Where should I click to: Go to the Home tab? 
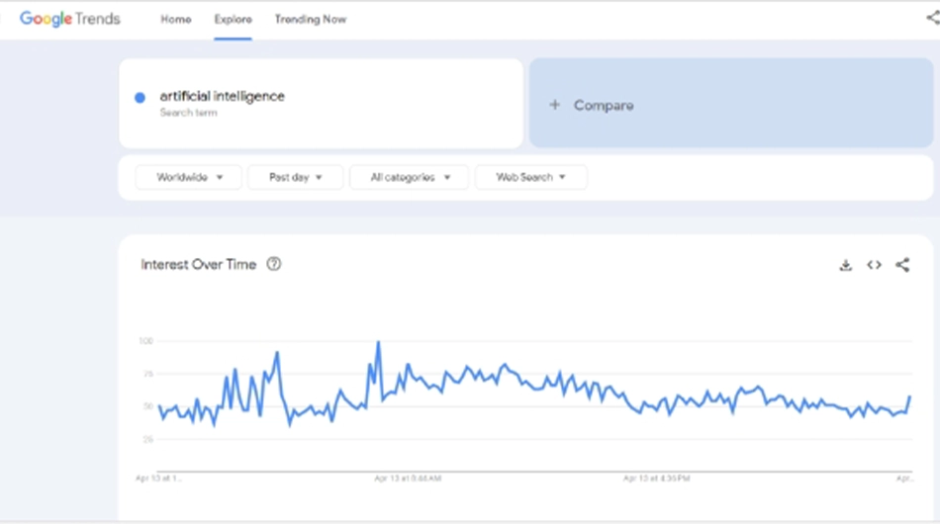[x=176, y=19]
